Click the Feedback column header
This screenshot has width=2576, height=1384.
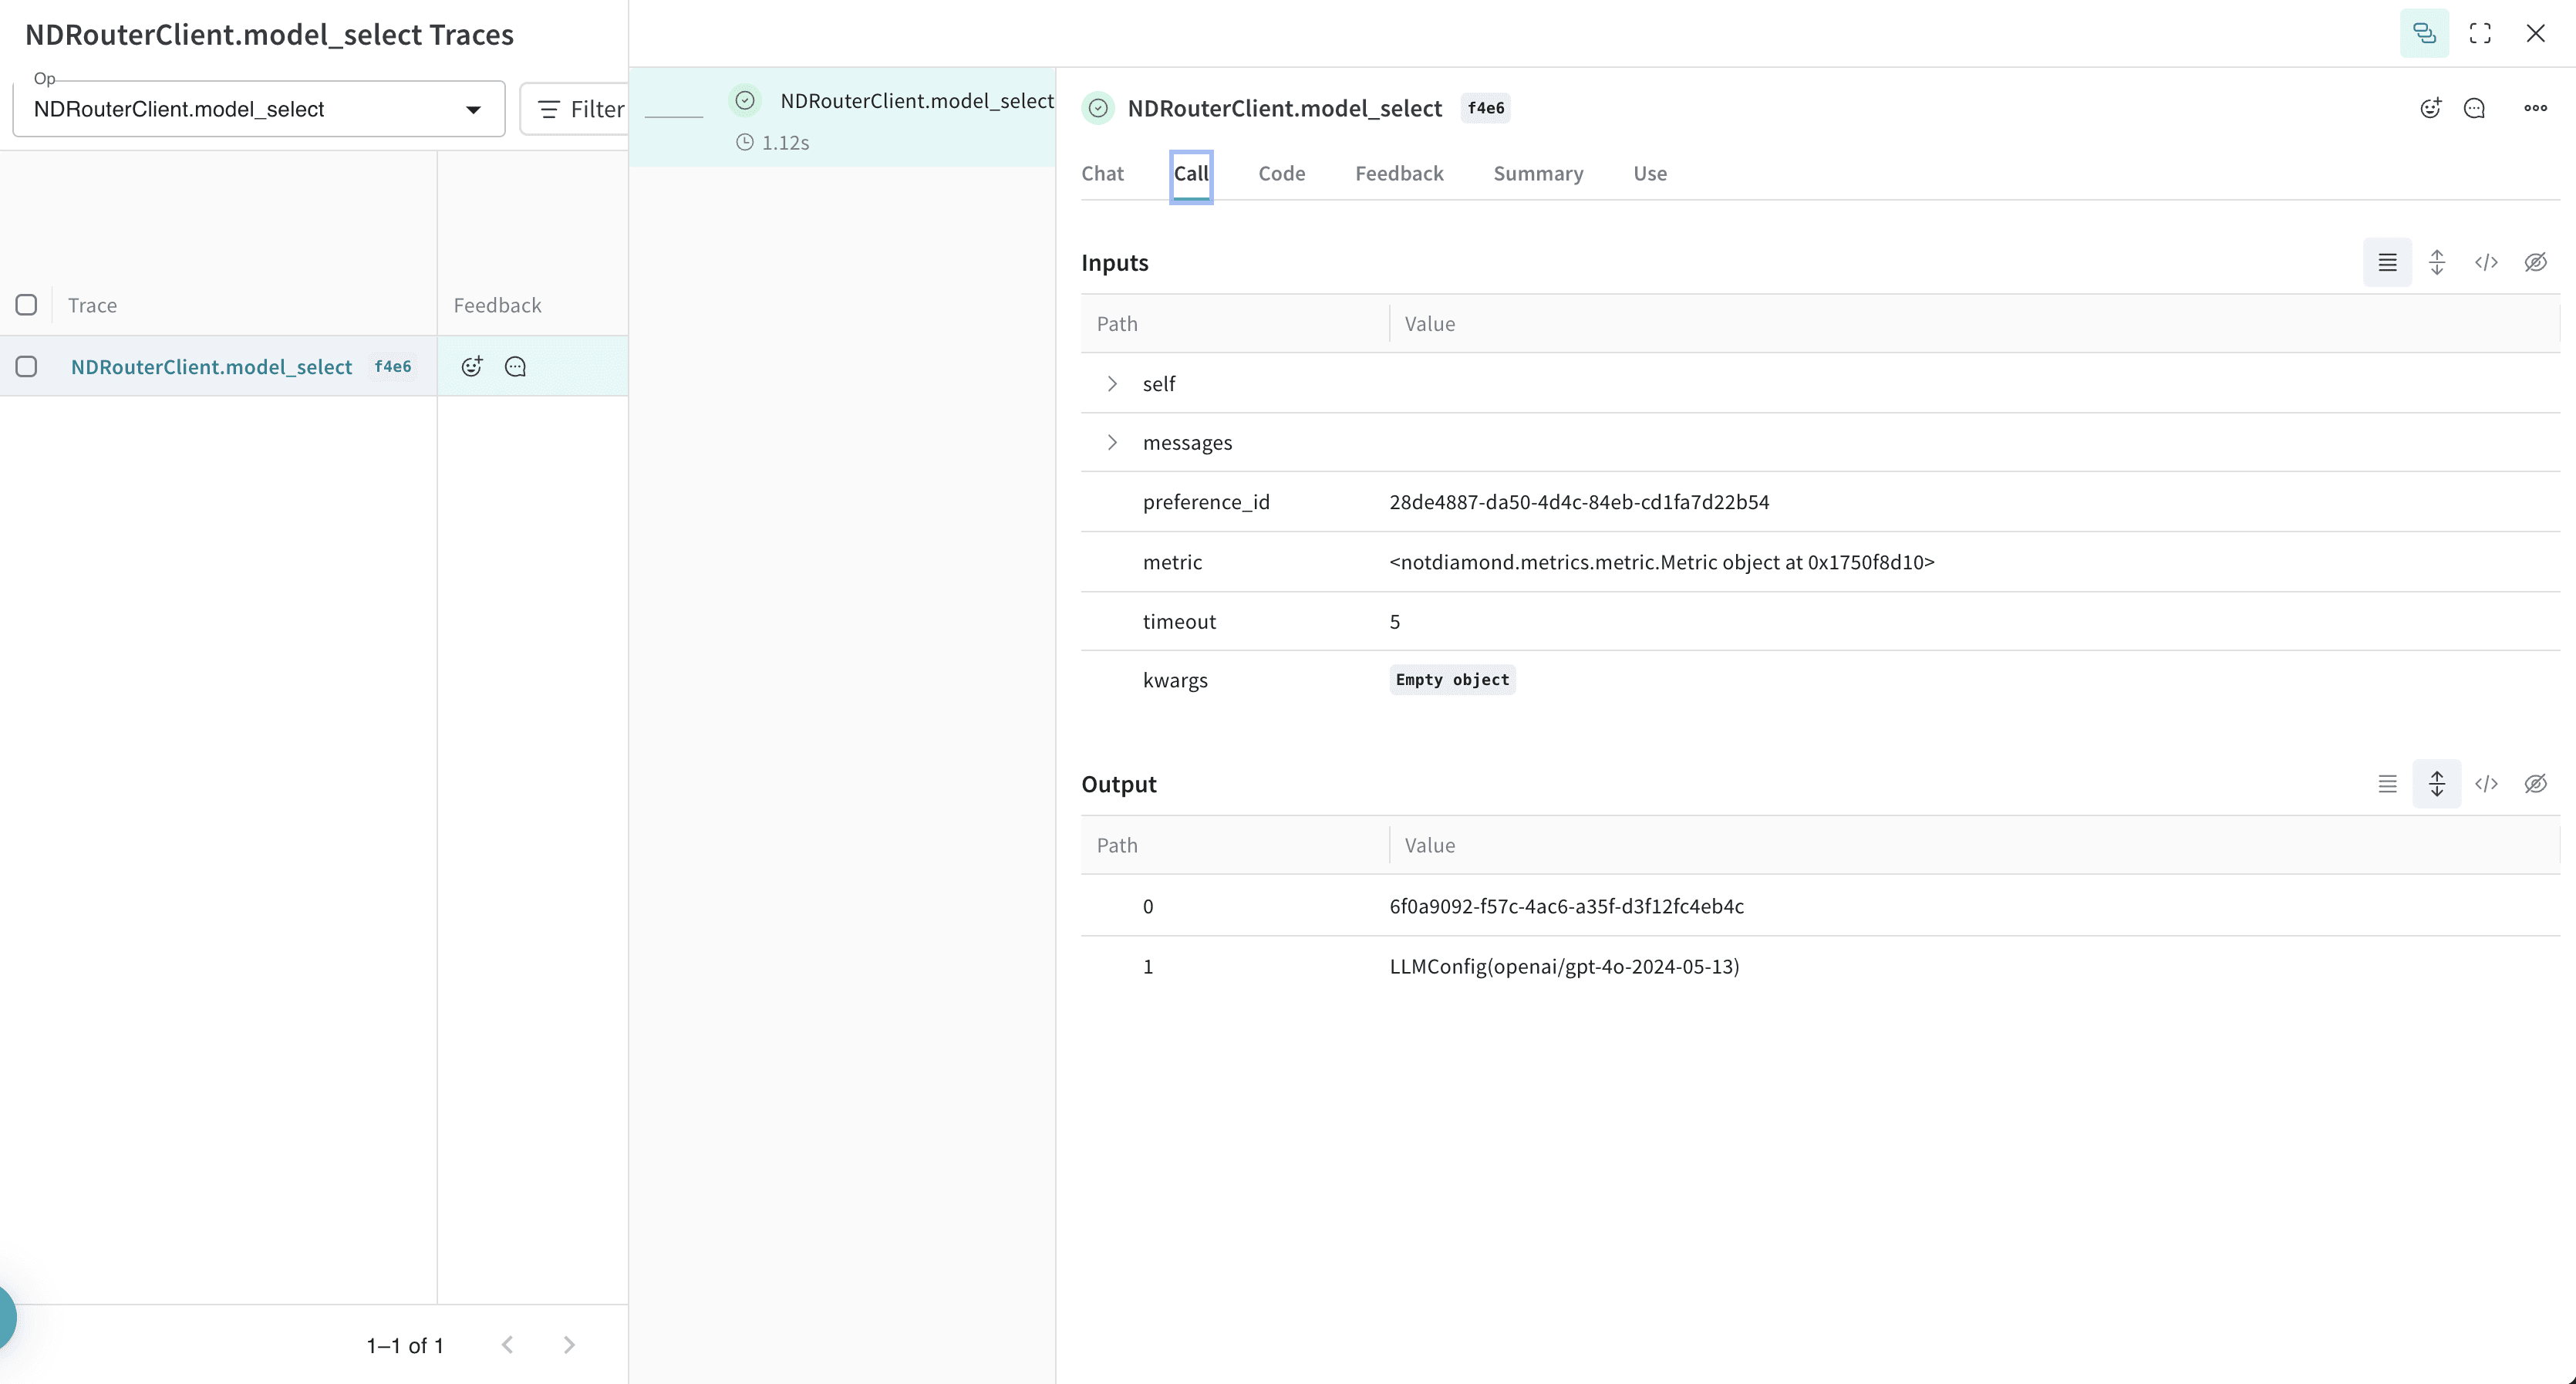click(x=497, y=306)
